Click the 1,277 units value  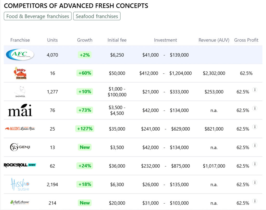(x=52, y=92)
